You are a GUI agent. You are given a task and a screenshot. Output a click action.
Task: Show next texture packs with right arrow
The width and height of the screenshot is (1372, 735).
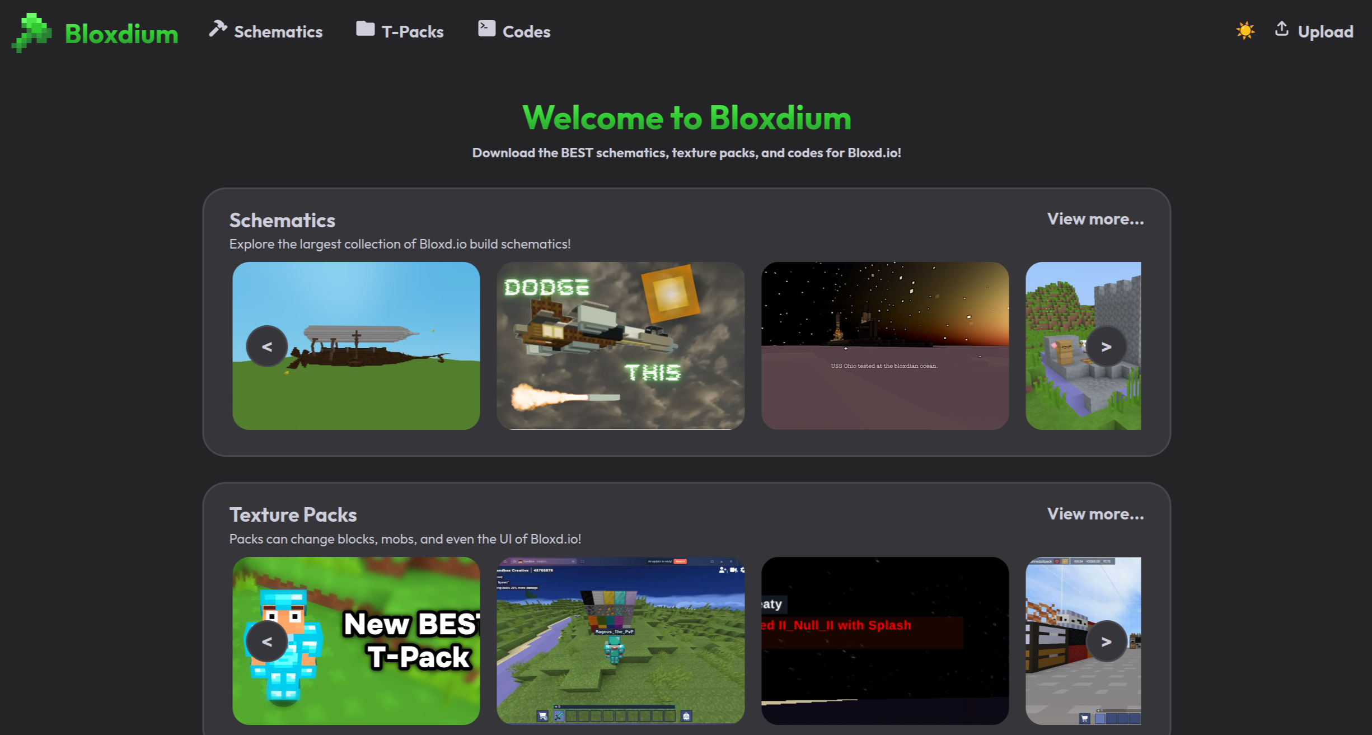(x=1106, y=642)
